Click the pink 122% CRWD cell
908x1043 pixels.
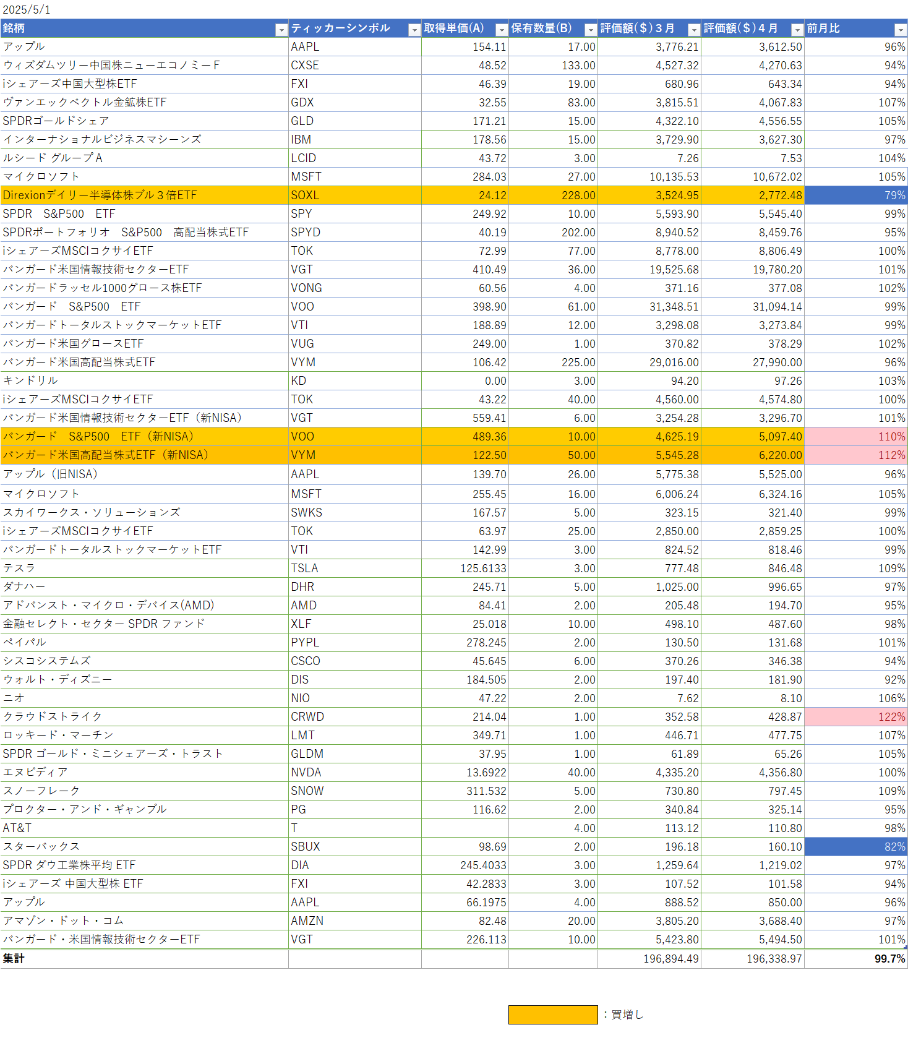(856, 717)
